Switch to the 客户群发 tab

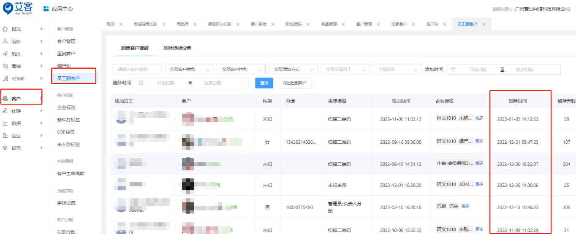click(258, 24)
